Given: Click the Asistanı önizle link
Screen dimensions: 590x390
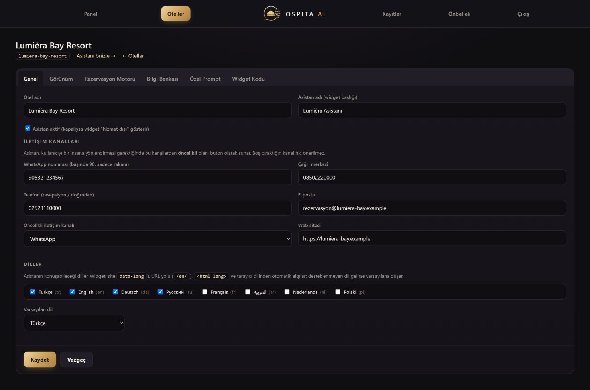Looking at the screenshot, I should pyautogui.click(x=96, y=56).
